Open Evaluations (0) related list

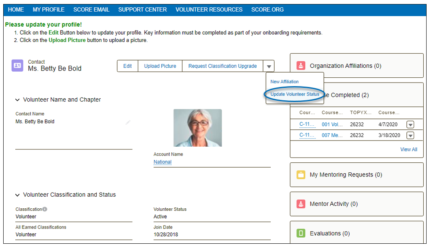(x=329, y=233)
